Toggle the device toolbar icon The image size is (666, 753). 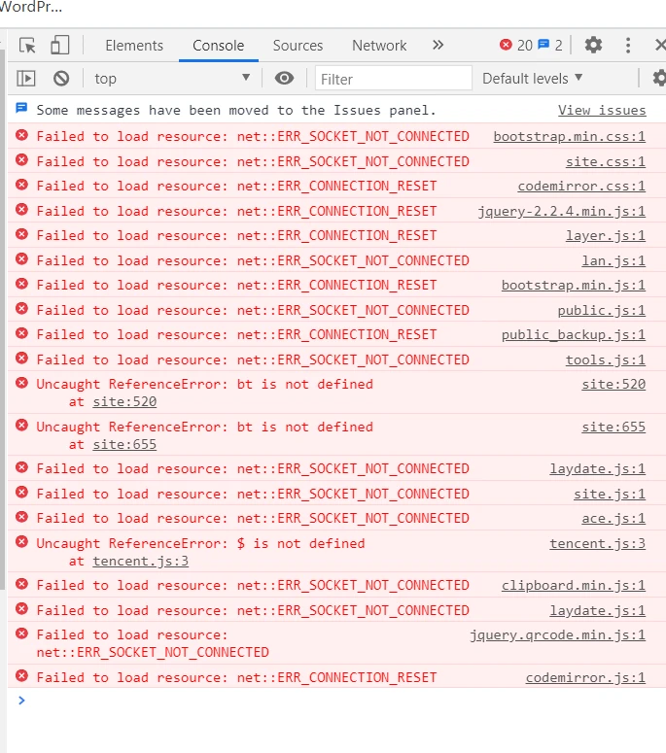coord(60,46)
